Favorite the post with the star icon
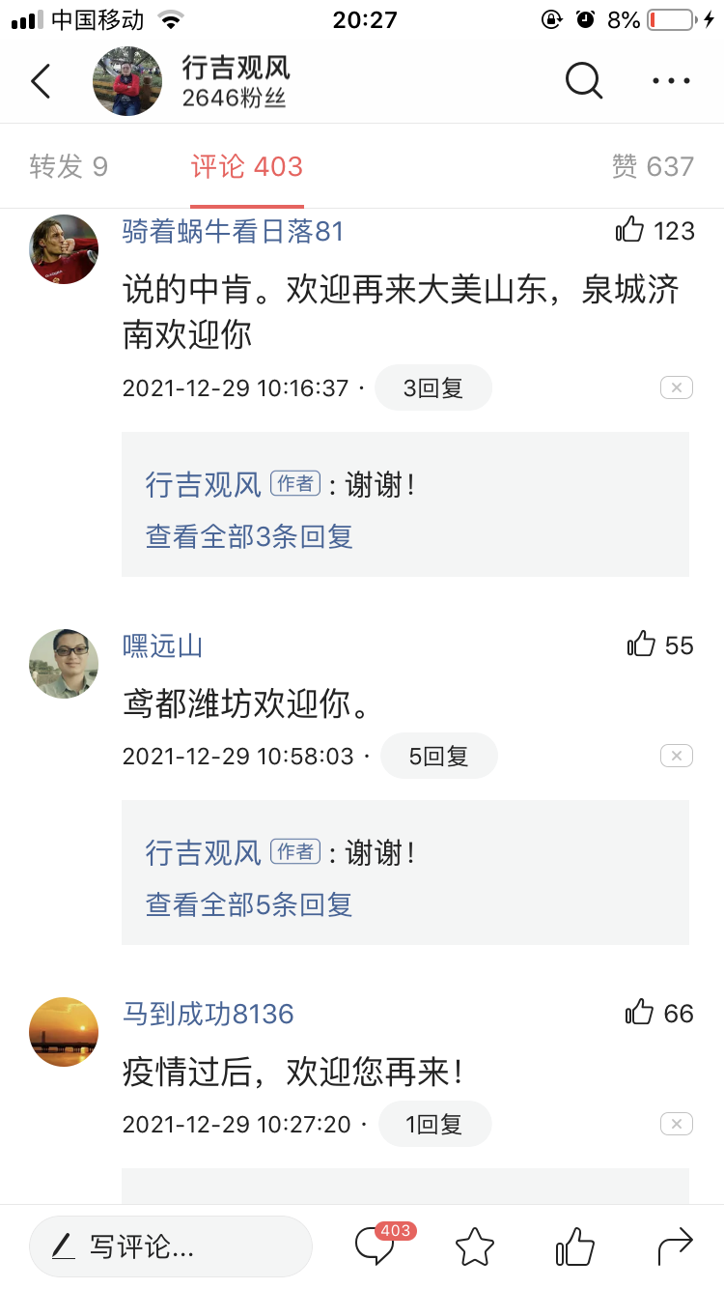Screen dimensions: 724x1289 tap(475, 1246)
